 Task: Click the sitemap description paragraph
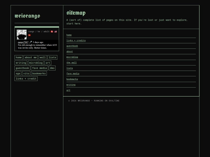click(x=127, y=22)
